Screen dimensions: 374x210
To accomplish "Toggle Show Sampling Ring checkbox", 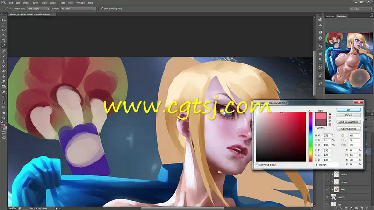I will point(101,9).
